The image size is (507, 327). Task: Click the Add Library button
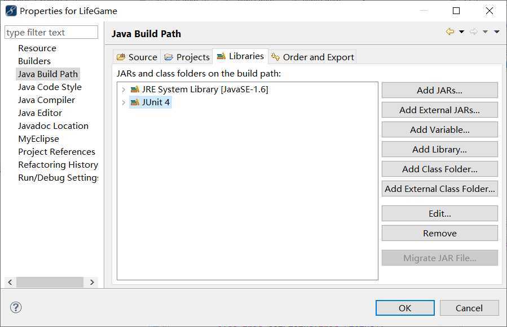[439, 150]
